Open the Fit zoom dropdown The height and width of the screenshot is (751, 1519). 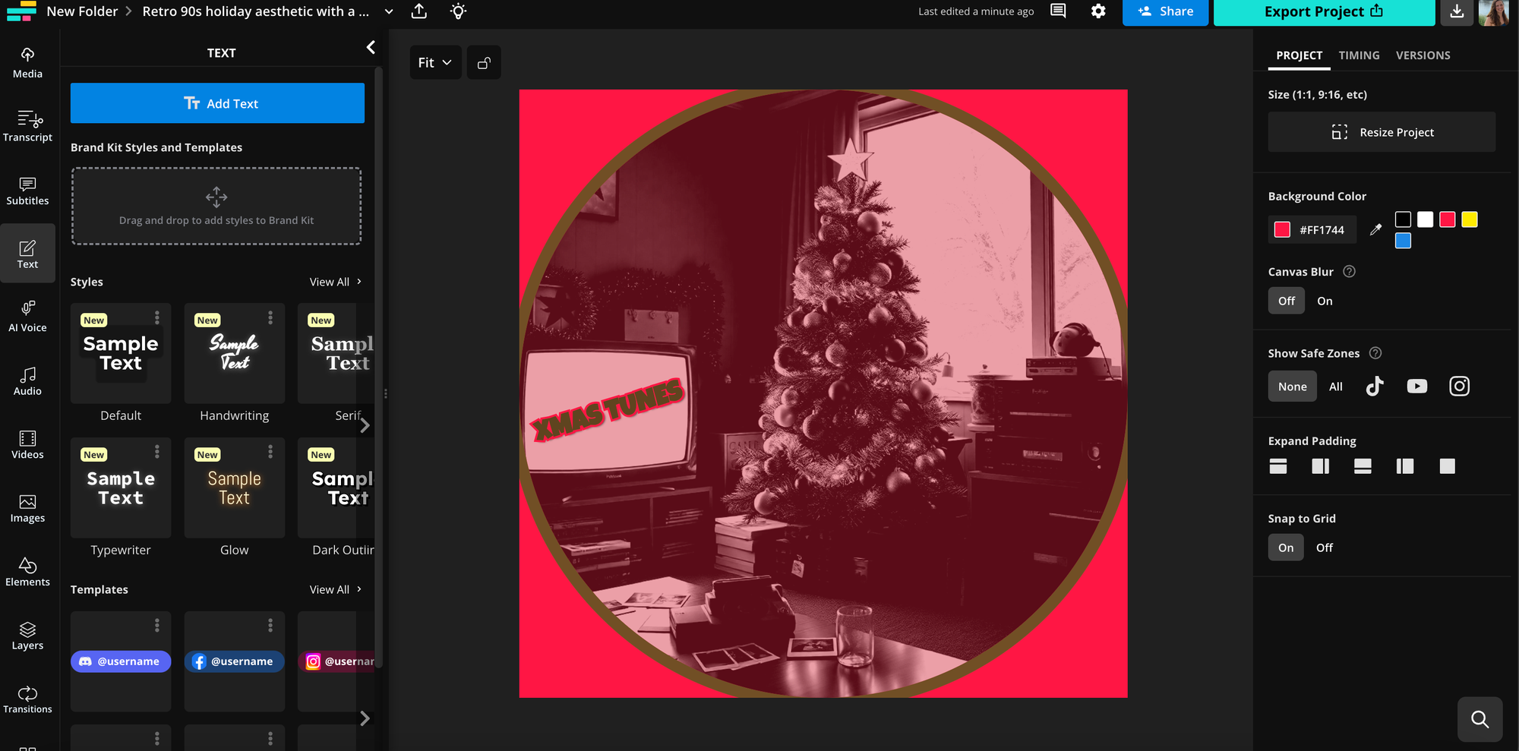pos(434,62)
